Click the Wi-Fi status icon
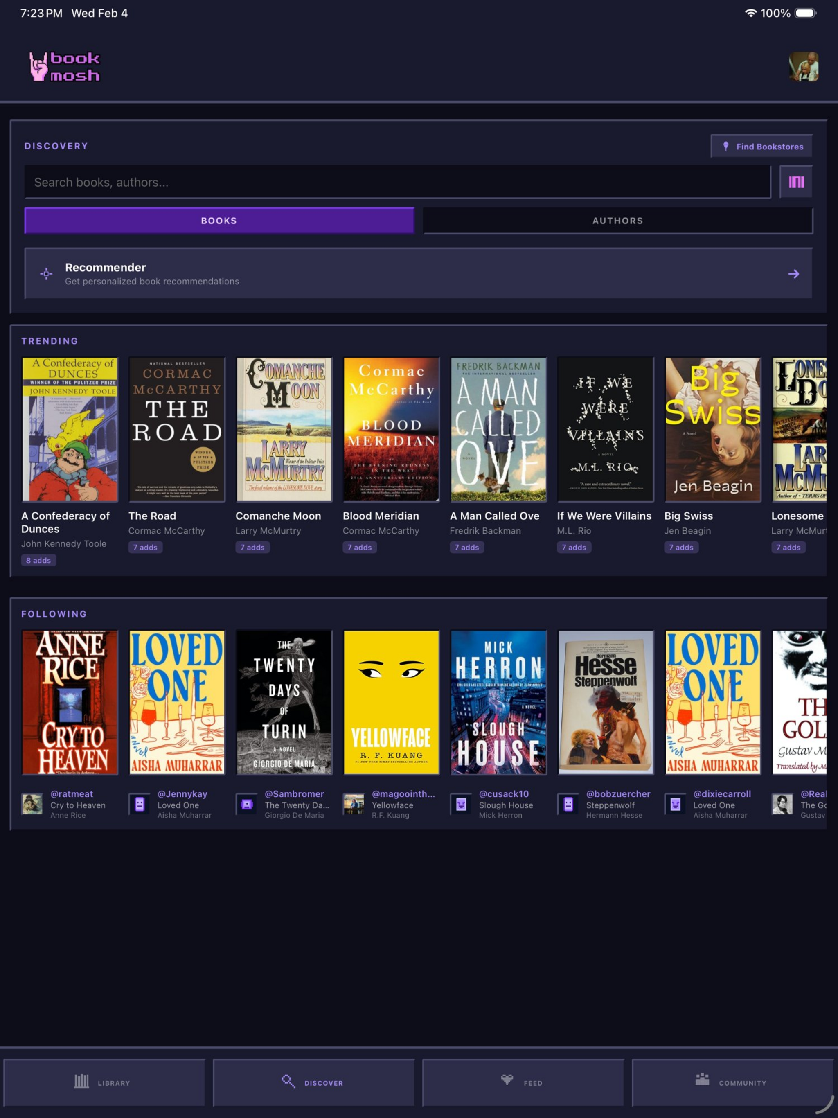This screenshot has width=838, height=1118. coord(750,13)
